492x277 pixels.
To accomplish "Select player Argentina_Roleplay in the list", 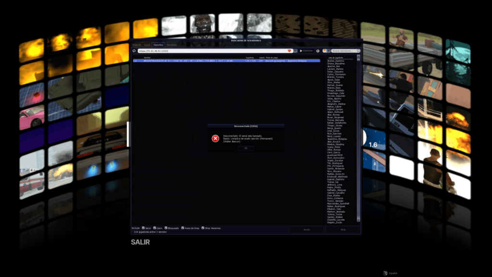I will tap(337, 139).
